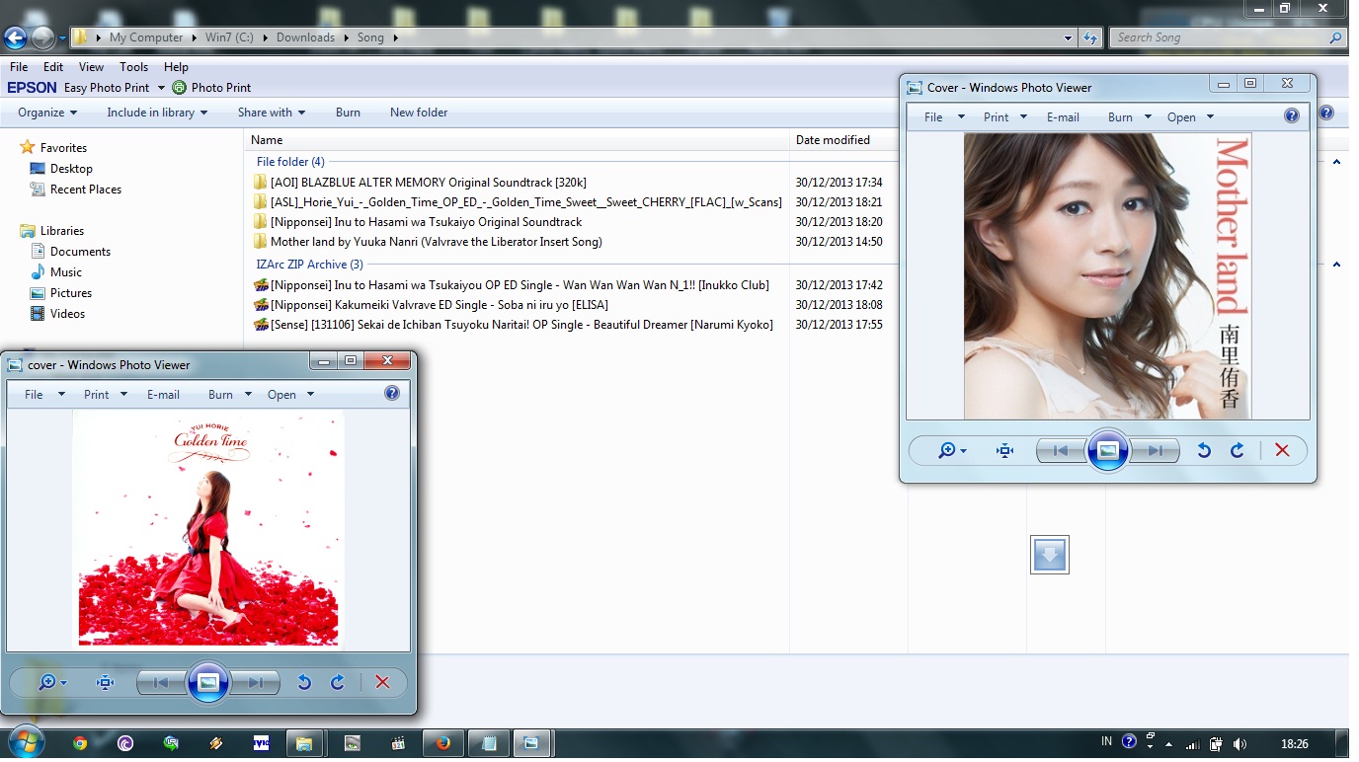Screen dimensions: 1359x762
Task: Select the Kakumeiki Valvrave ED Single zip file
Action: (x=431, y=305)
